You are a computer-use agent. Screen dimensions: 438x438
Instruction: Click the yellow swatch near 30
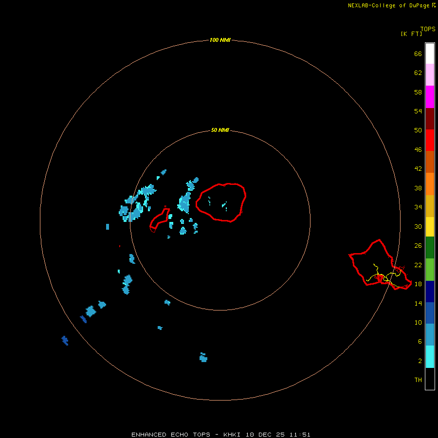click(x=430, y=227)
